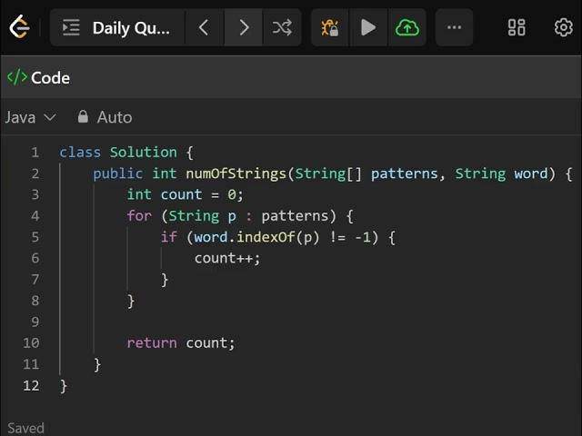Go to previous question arrow
This screenshot has height=436, width=582.
204,27
